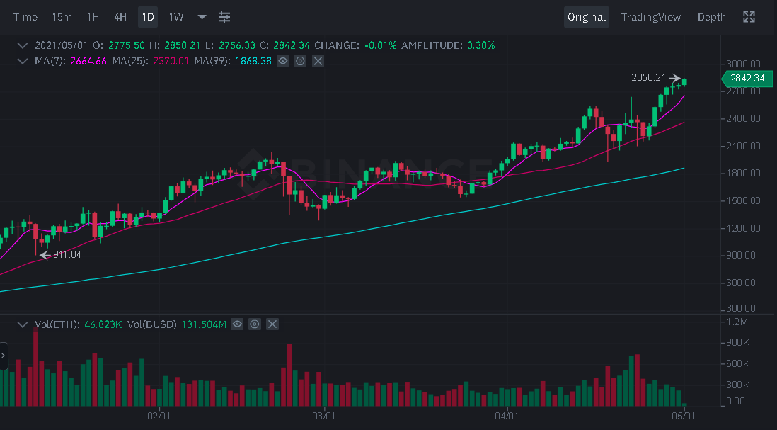Viewport: 777px width, 430px height.
Task: Switch to the 4H timeframe
Action: tap(120, 17)
